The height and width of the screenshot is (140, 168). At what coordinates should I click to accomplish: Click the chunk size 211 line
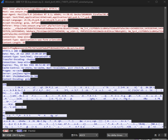coord(5,118)
